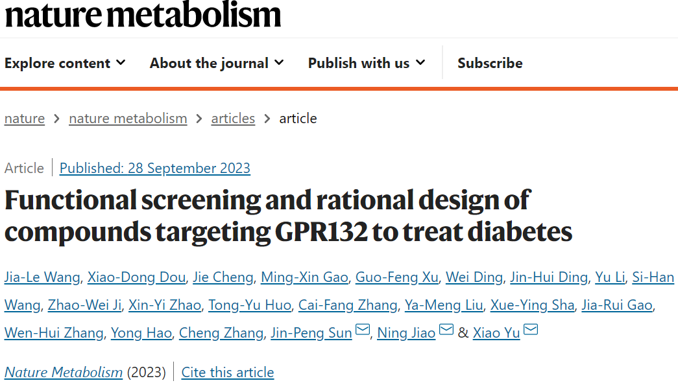This screenshot has height=383, width=678.
Task: Open the About the journal menu
Action: click(217, 63)
